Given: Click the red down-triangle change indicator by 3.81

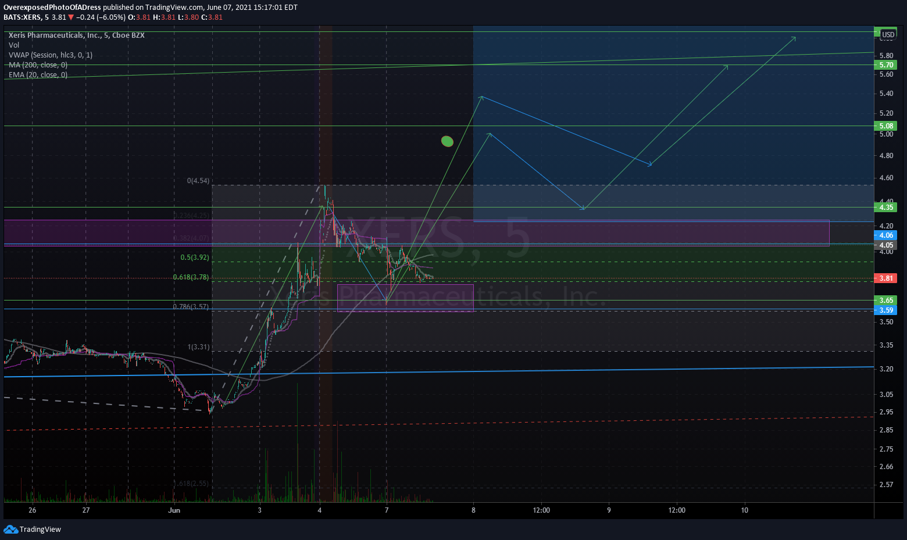Looking at the screenshot, I should [x=71, y=17].
